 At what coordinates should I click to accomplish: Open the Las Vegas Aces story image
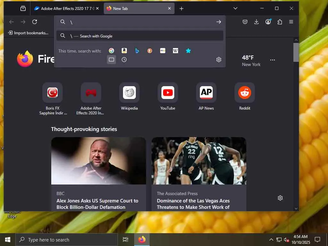[x=199, y=161]
